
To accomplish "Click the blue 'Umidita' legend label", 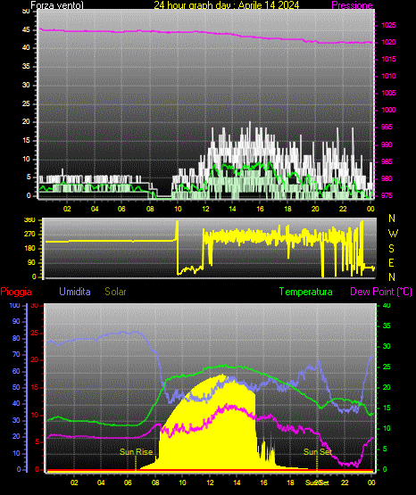I will pyautogui.click(x=75, y=292).
